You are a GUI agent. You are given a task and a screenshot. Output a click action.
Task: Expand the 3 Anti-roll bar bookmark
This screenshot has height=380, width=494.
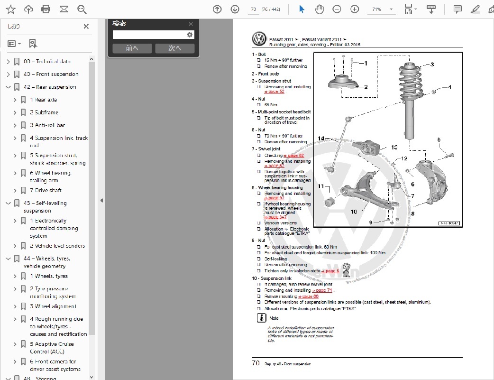15,125
